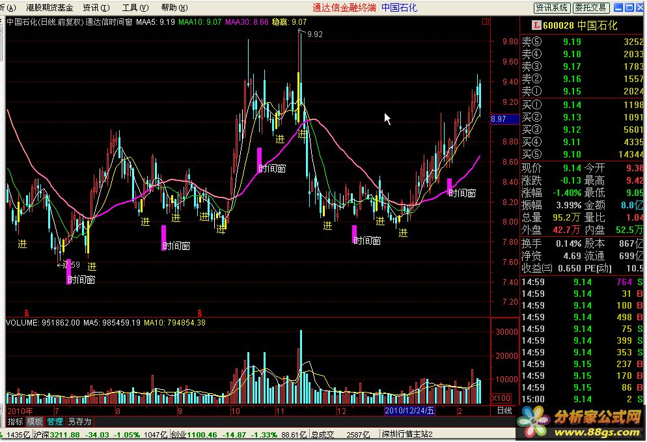Click the MAA5: 9.19 indicator label
Screen dimensions: 647x442
tap(156, 22)
